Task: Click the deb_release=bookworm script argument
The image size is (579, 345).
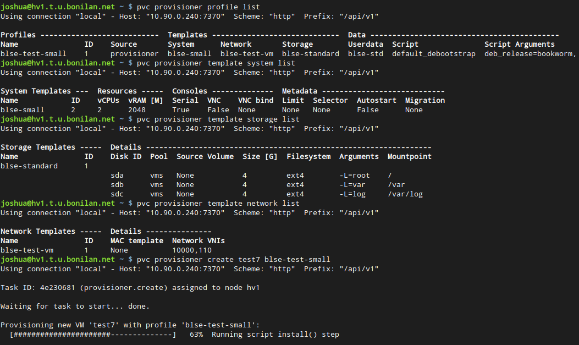Action: (530, 54)
